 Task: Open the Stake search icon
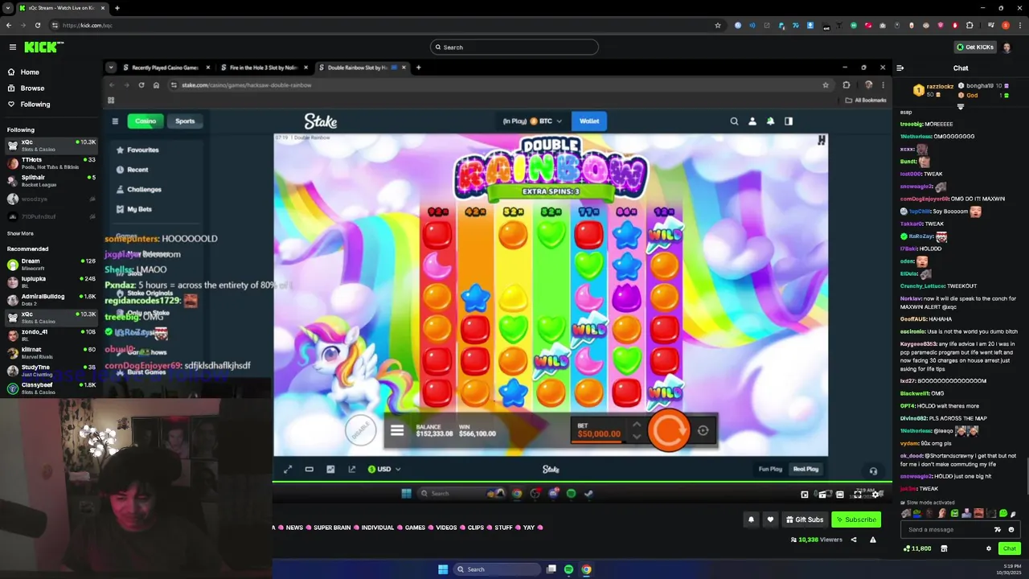[734, 121]
